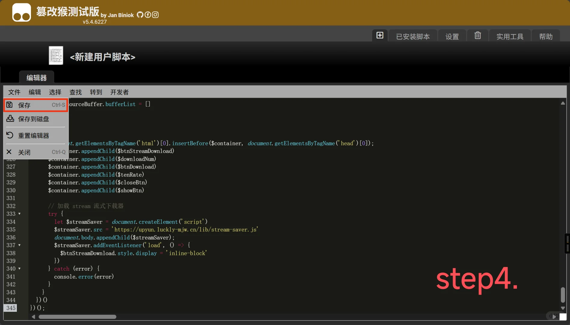
Task: Click appendChild($tenRate) on line 328
Action: [113, 175]
